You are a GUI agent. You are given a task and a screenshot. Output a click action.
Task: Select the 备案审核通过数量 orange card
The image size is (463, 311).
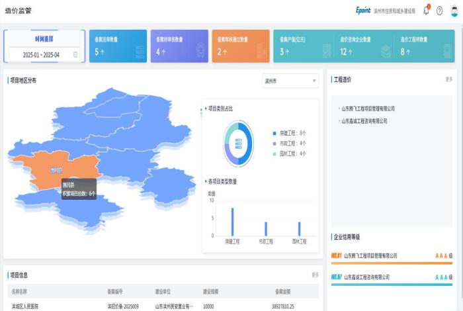(240, 46)
